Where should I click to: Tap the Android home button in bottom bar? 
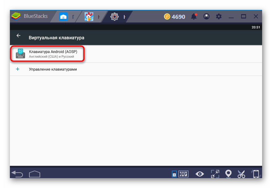[x=35, y=174]
